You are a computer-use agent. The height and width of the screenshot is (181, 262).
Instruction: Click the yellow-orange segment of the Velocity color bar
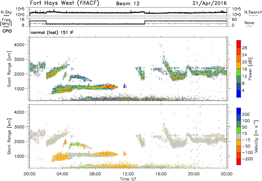click(x=239, y=143)
